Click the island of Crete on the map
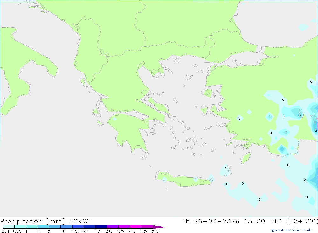The height and width of the screenshot is (233, 318). click(x=183, y=180)
